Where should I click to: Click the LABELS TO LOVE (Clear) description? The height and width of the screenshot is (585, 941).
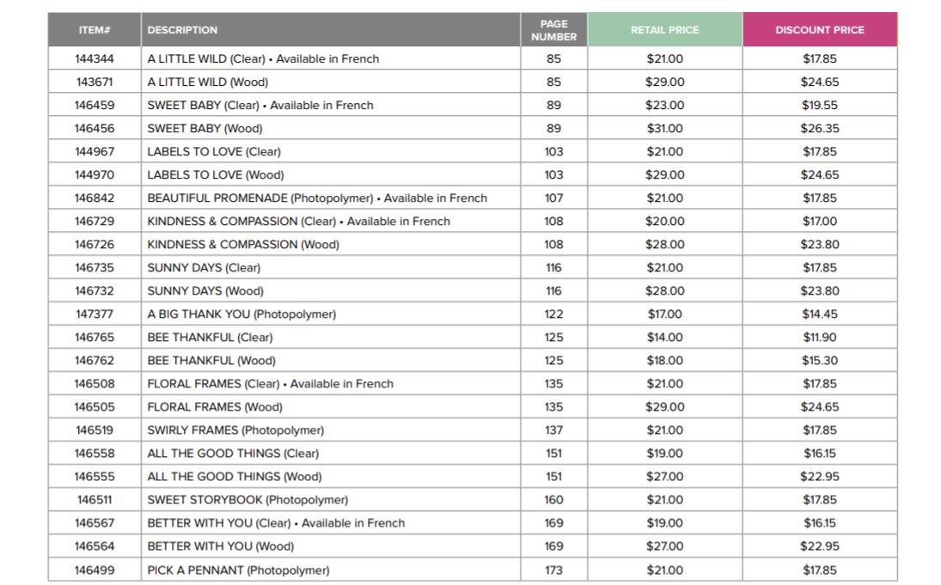(214, 152)
